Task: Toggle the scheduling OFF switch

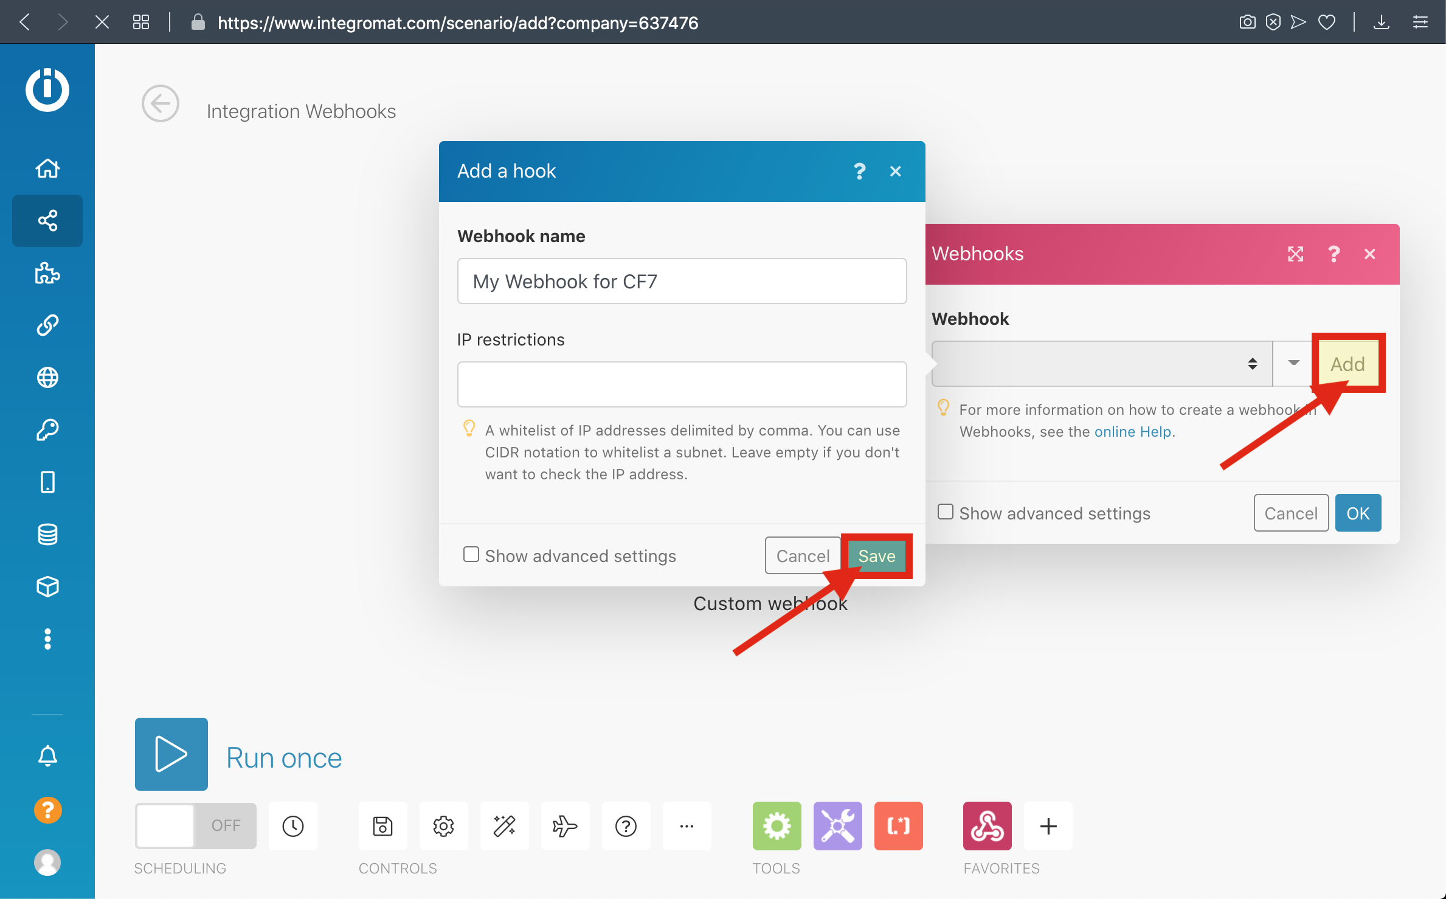Action: pos(195,825)
